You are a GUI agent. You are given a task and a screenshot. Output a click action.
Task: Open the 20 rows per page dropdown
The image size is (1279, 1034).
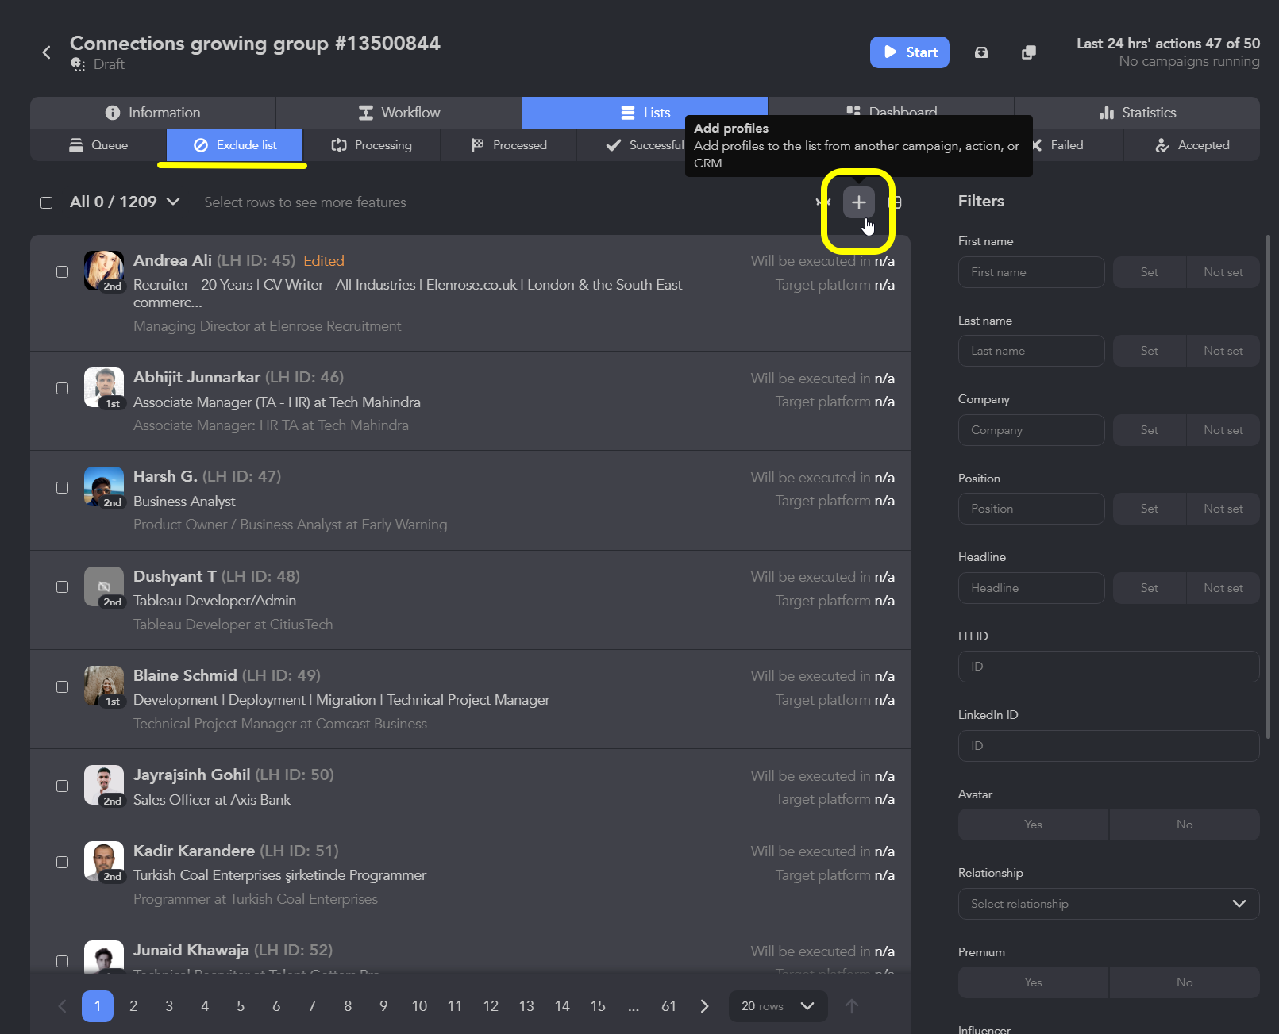pos(778,1006)
